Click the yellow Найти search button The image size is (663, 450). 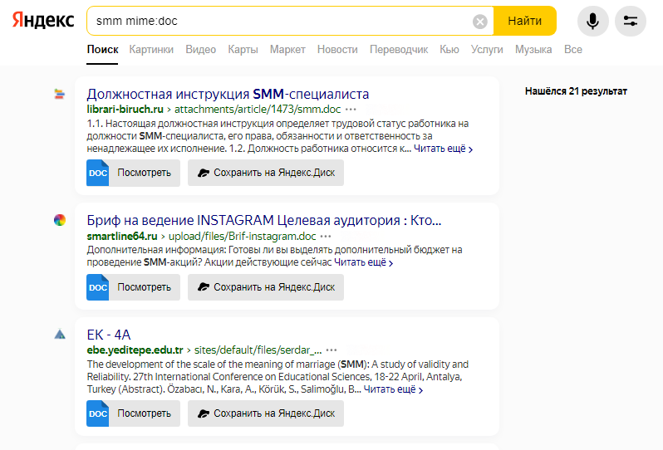coord(525,21)
